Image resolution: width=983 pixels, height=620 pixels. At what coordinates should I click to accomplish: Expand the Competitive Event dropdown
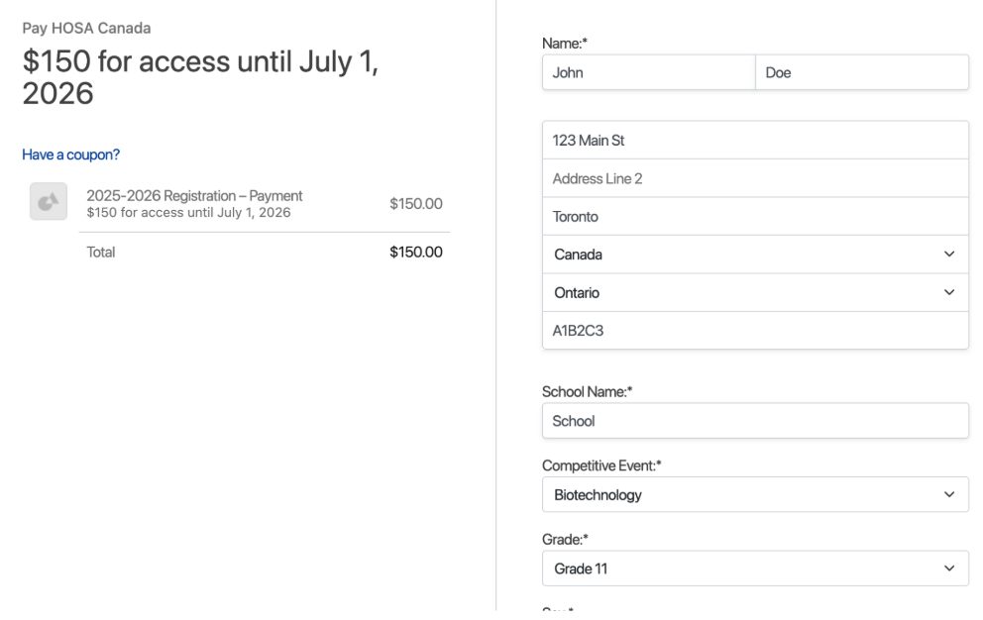(x=755, y=494)
